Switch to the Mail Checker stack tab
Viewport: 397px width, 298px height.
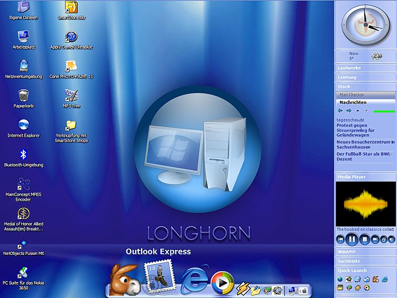(x=366, y=95)
